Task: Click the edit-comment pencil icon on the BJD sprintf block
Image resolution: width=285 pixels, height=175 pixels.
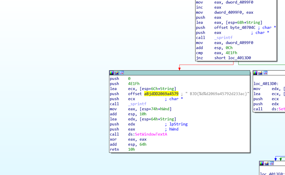Action: (x=117, y=73)
